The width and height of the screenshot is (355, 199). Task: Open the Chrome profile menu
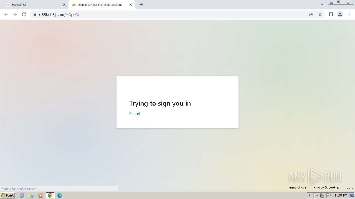click(340, 14)
